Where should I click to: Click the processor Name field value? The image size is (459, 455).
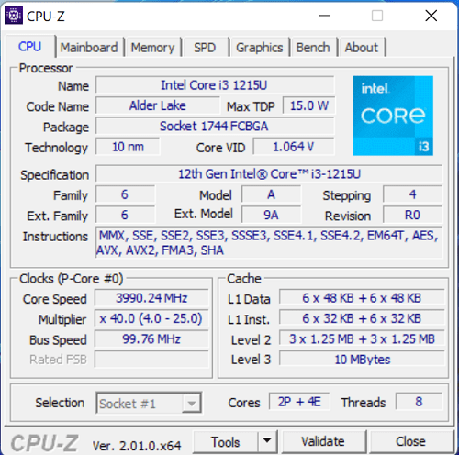(x=215, y=85)
